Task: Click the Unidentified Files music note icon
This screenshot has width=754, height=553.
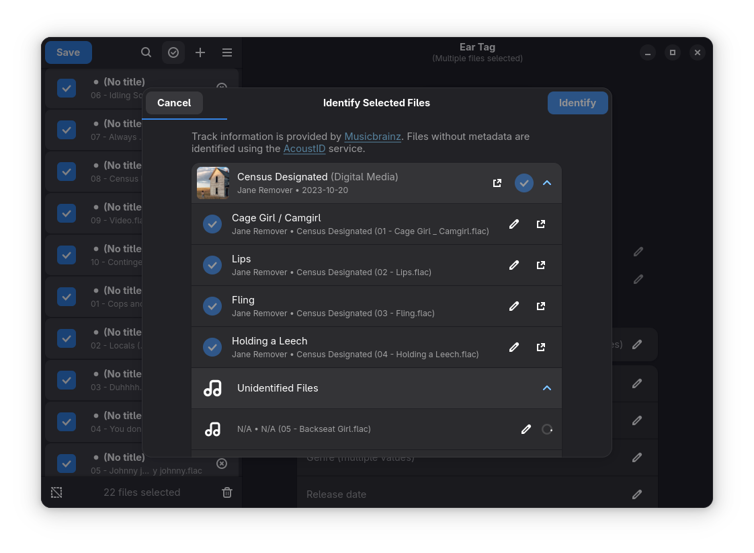Action: click(x=212, y=388)
